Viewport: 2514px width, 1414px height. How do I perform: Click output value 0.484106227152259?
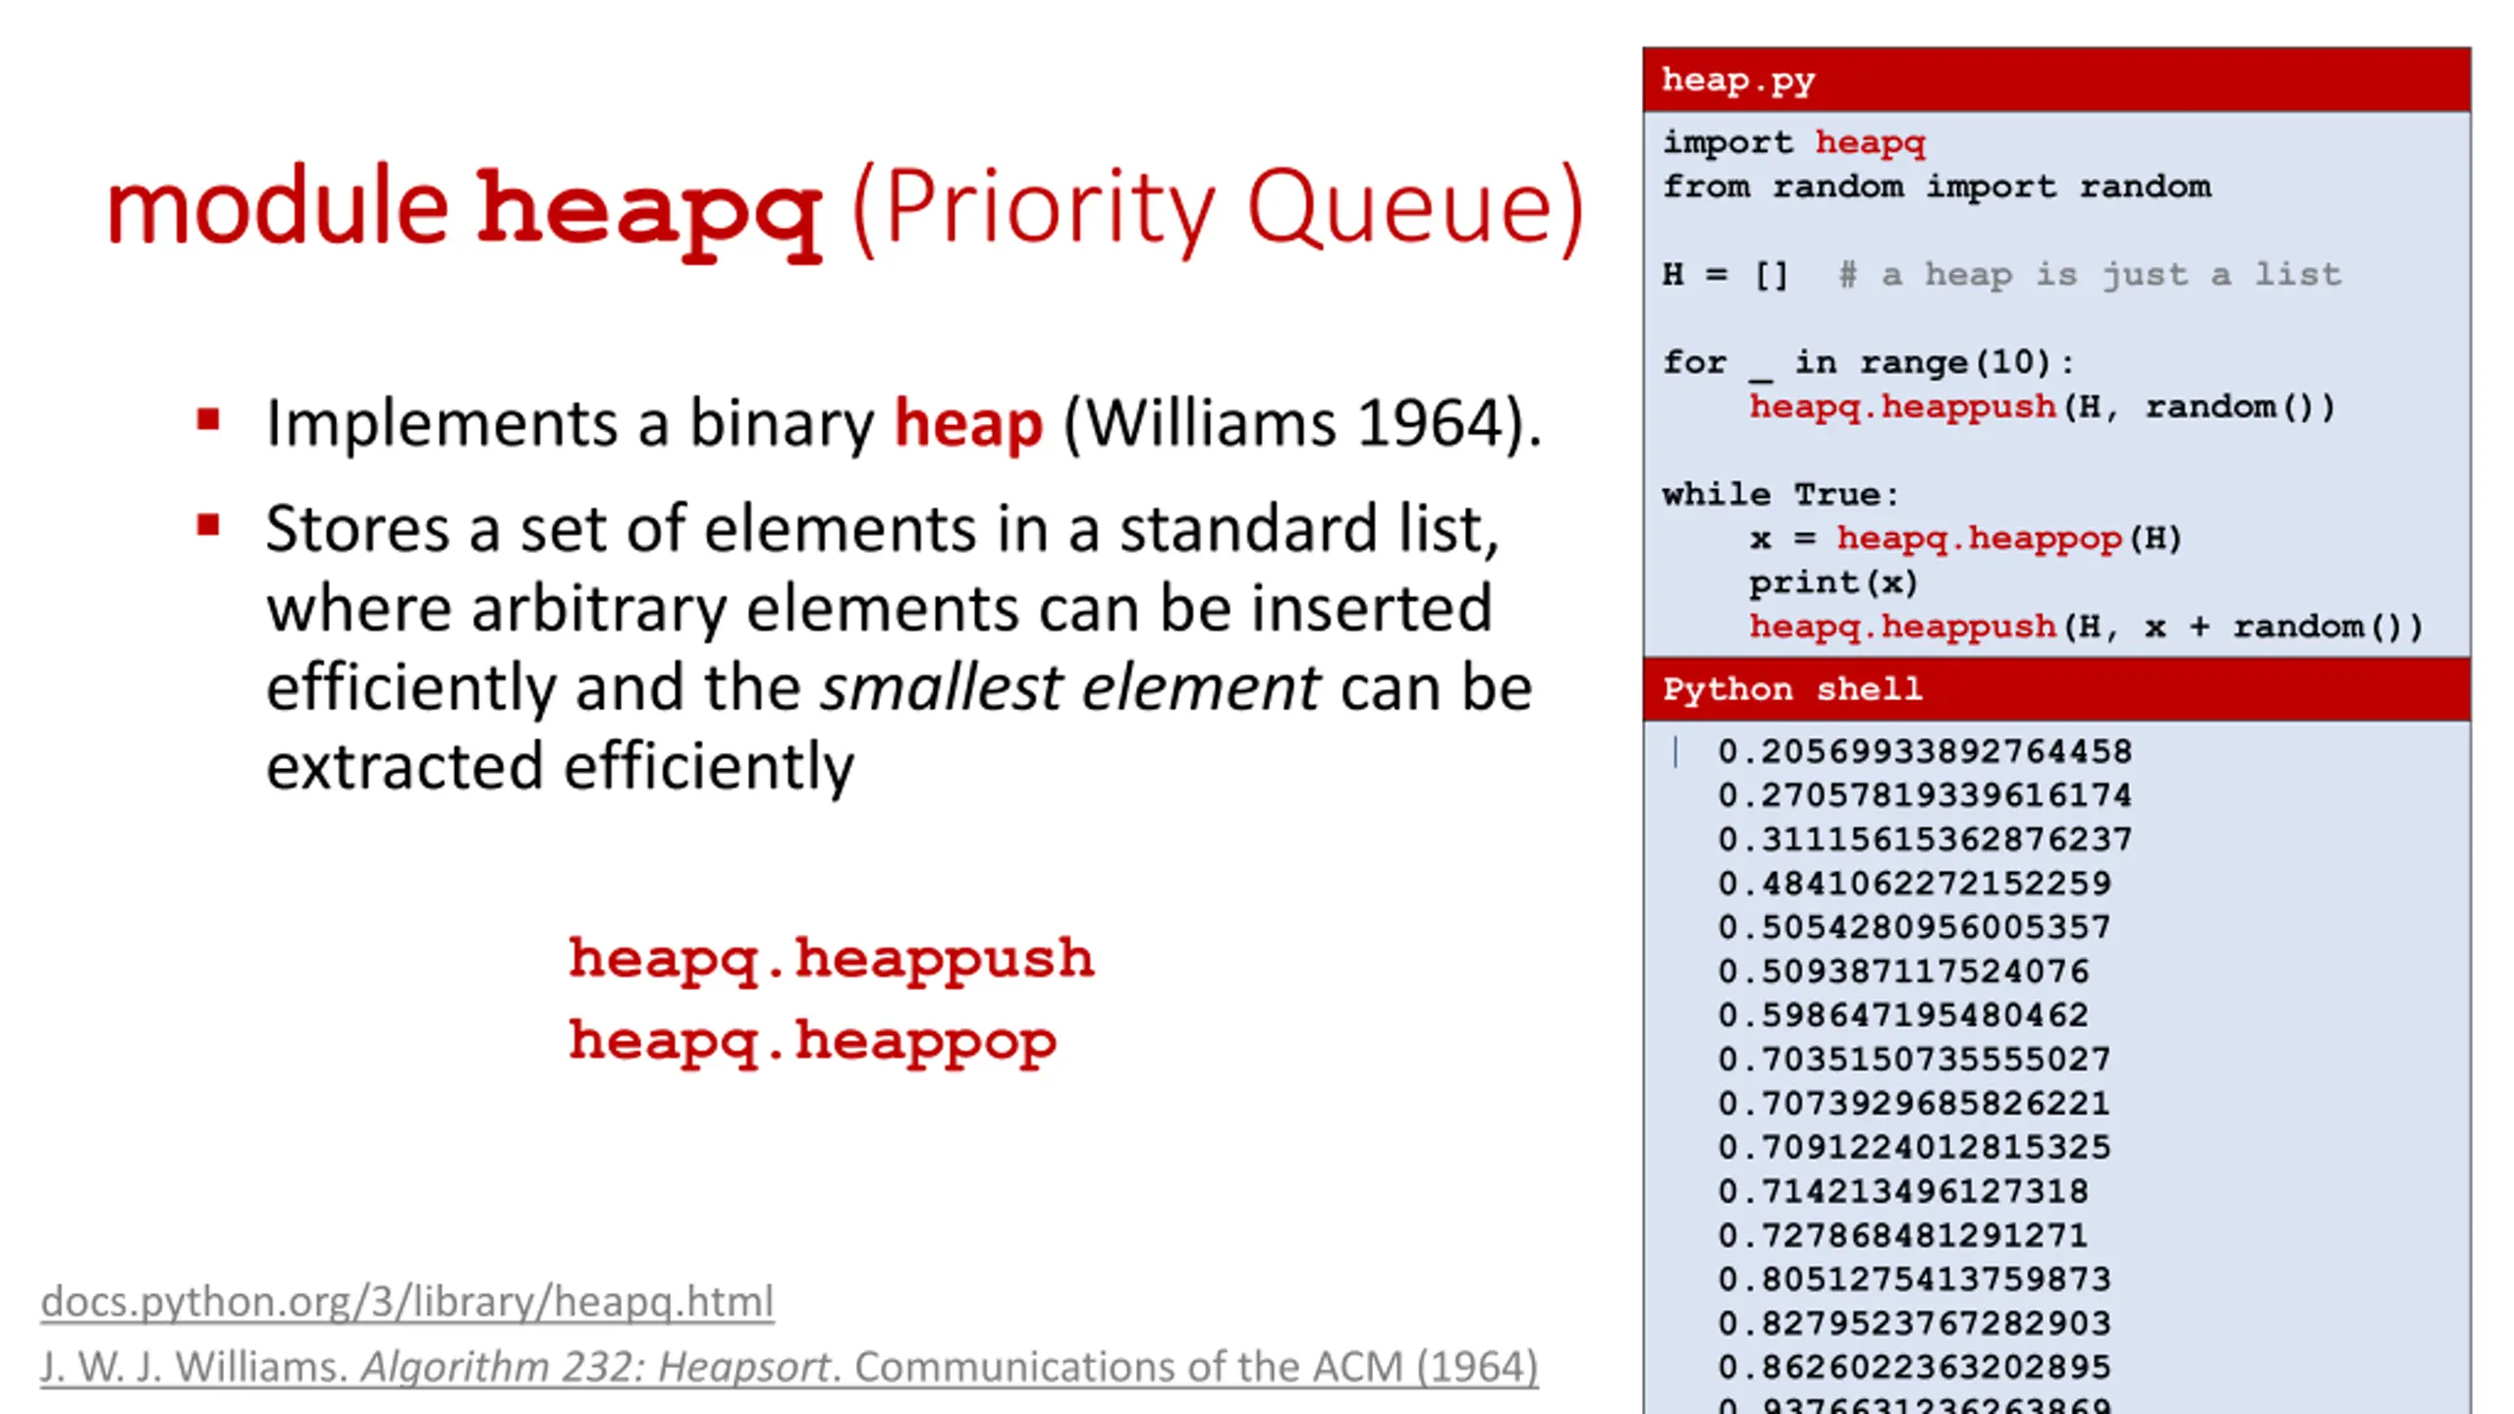click(1914, 884)
